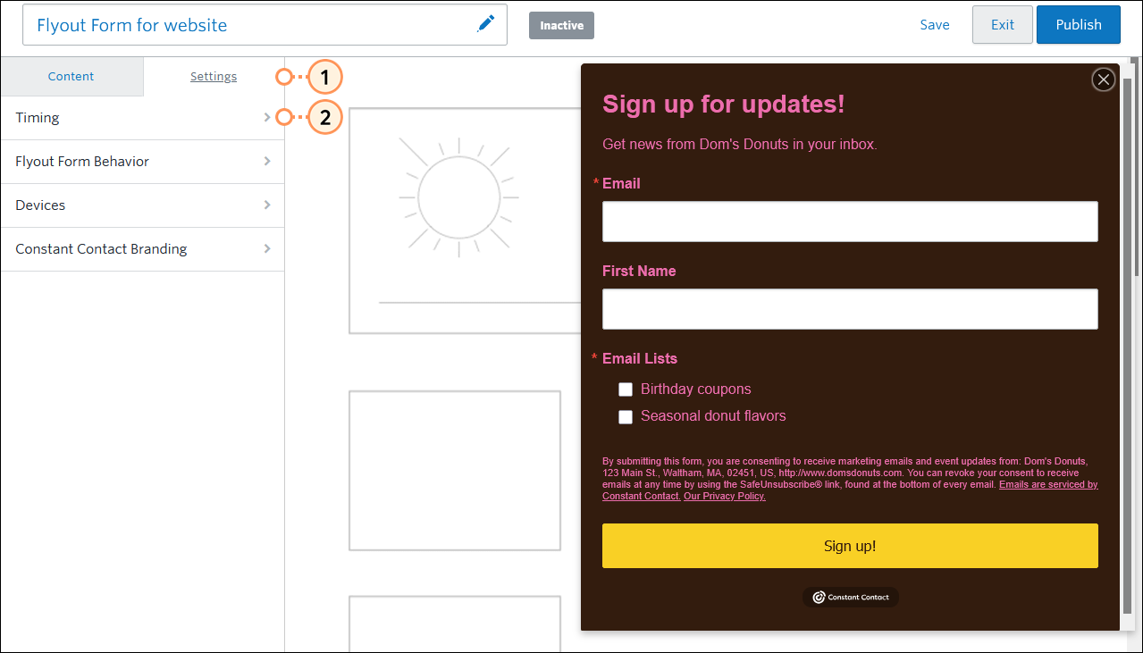Click the pencil icon to rename the form
Image resolution: width=1143 pixels, height=653 pixels.
(486, 23)
